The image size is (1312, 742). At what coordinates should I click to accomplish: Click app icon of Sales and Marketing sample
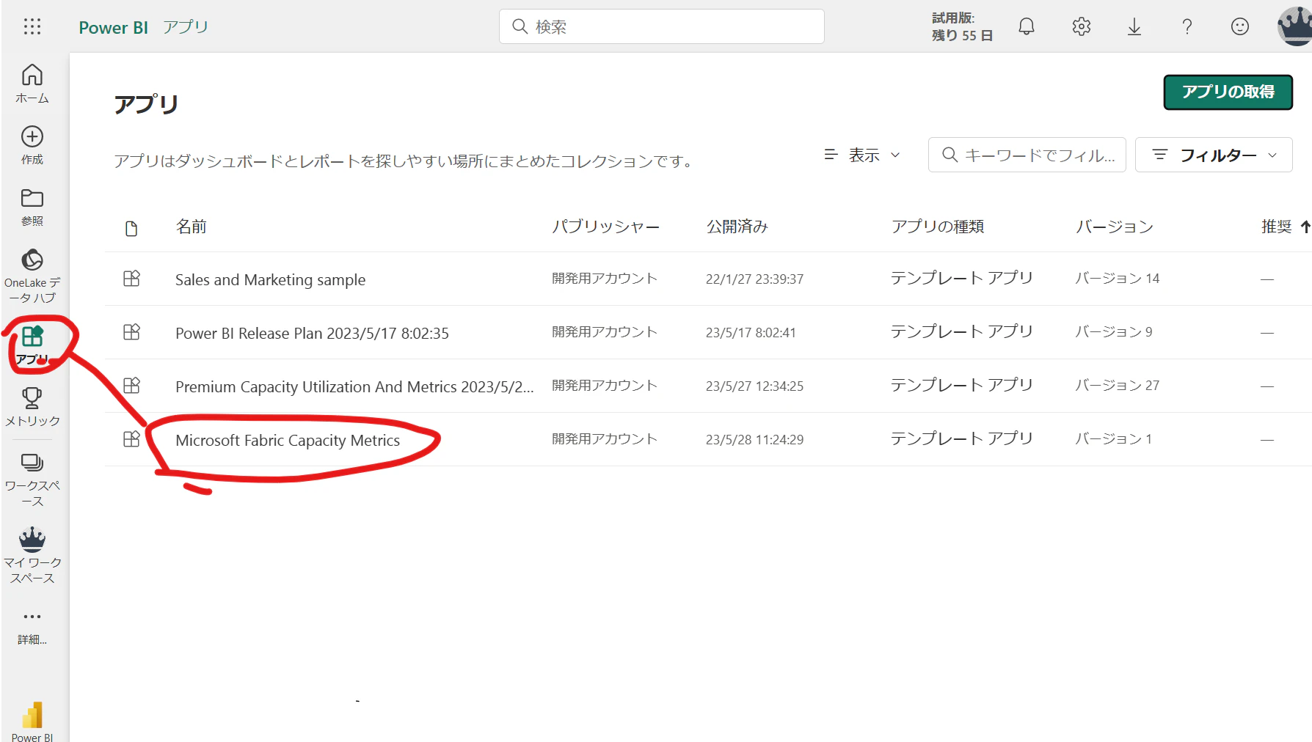(x=131, y=279)
